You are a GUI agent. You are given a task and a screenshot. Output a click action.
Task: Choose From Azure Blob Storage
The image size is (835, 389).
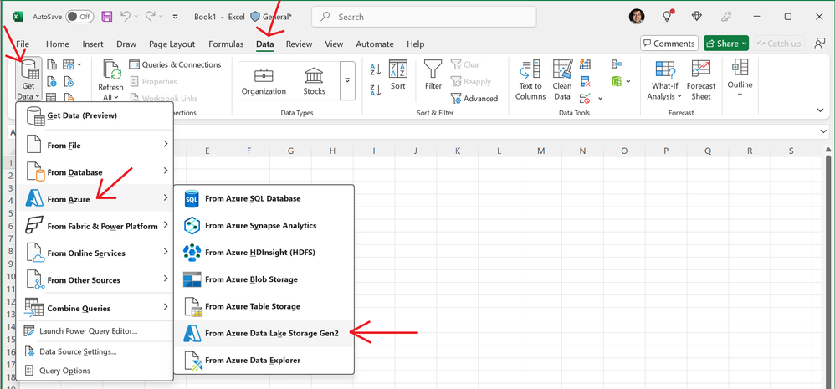(264, 279)
